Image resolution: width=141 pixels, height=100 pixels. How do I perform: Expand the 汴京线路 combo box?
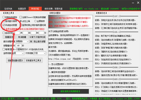(x=40, y=53)
